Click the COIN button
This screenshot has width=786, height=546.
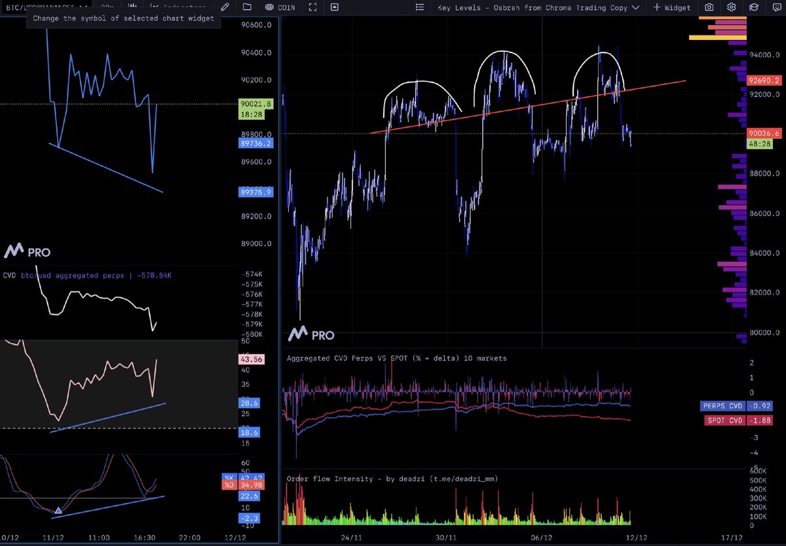(280, 7)
